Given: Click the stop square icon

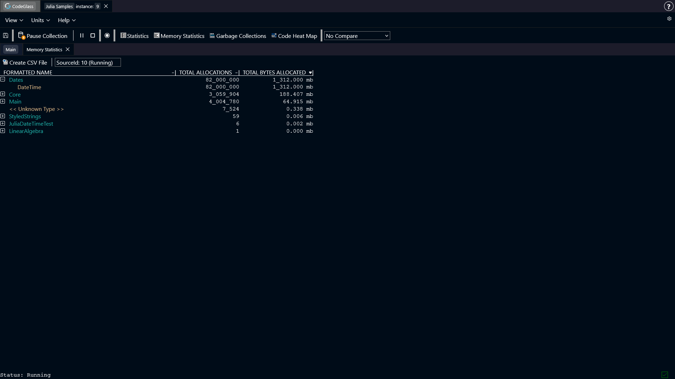Looking at the screenshot, I should point(93,35).
